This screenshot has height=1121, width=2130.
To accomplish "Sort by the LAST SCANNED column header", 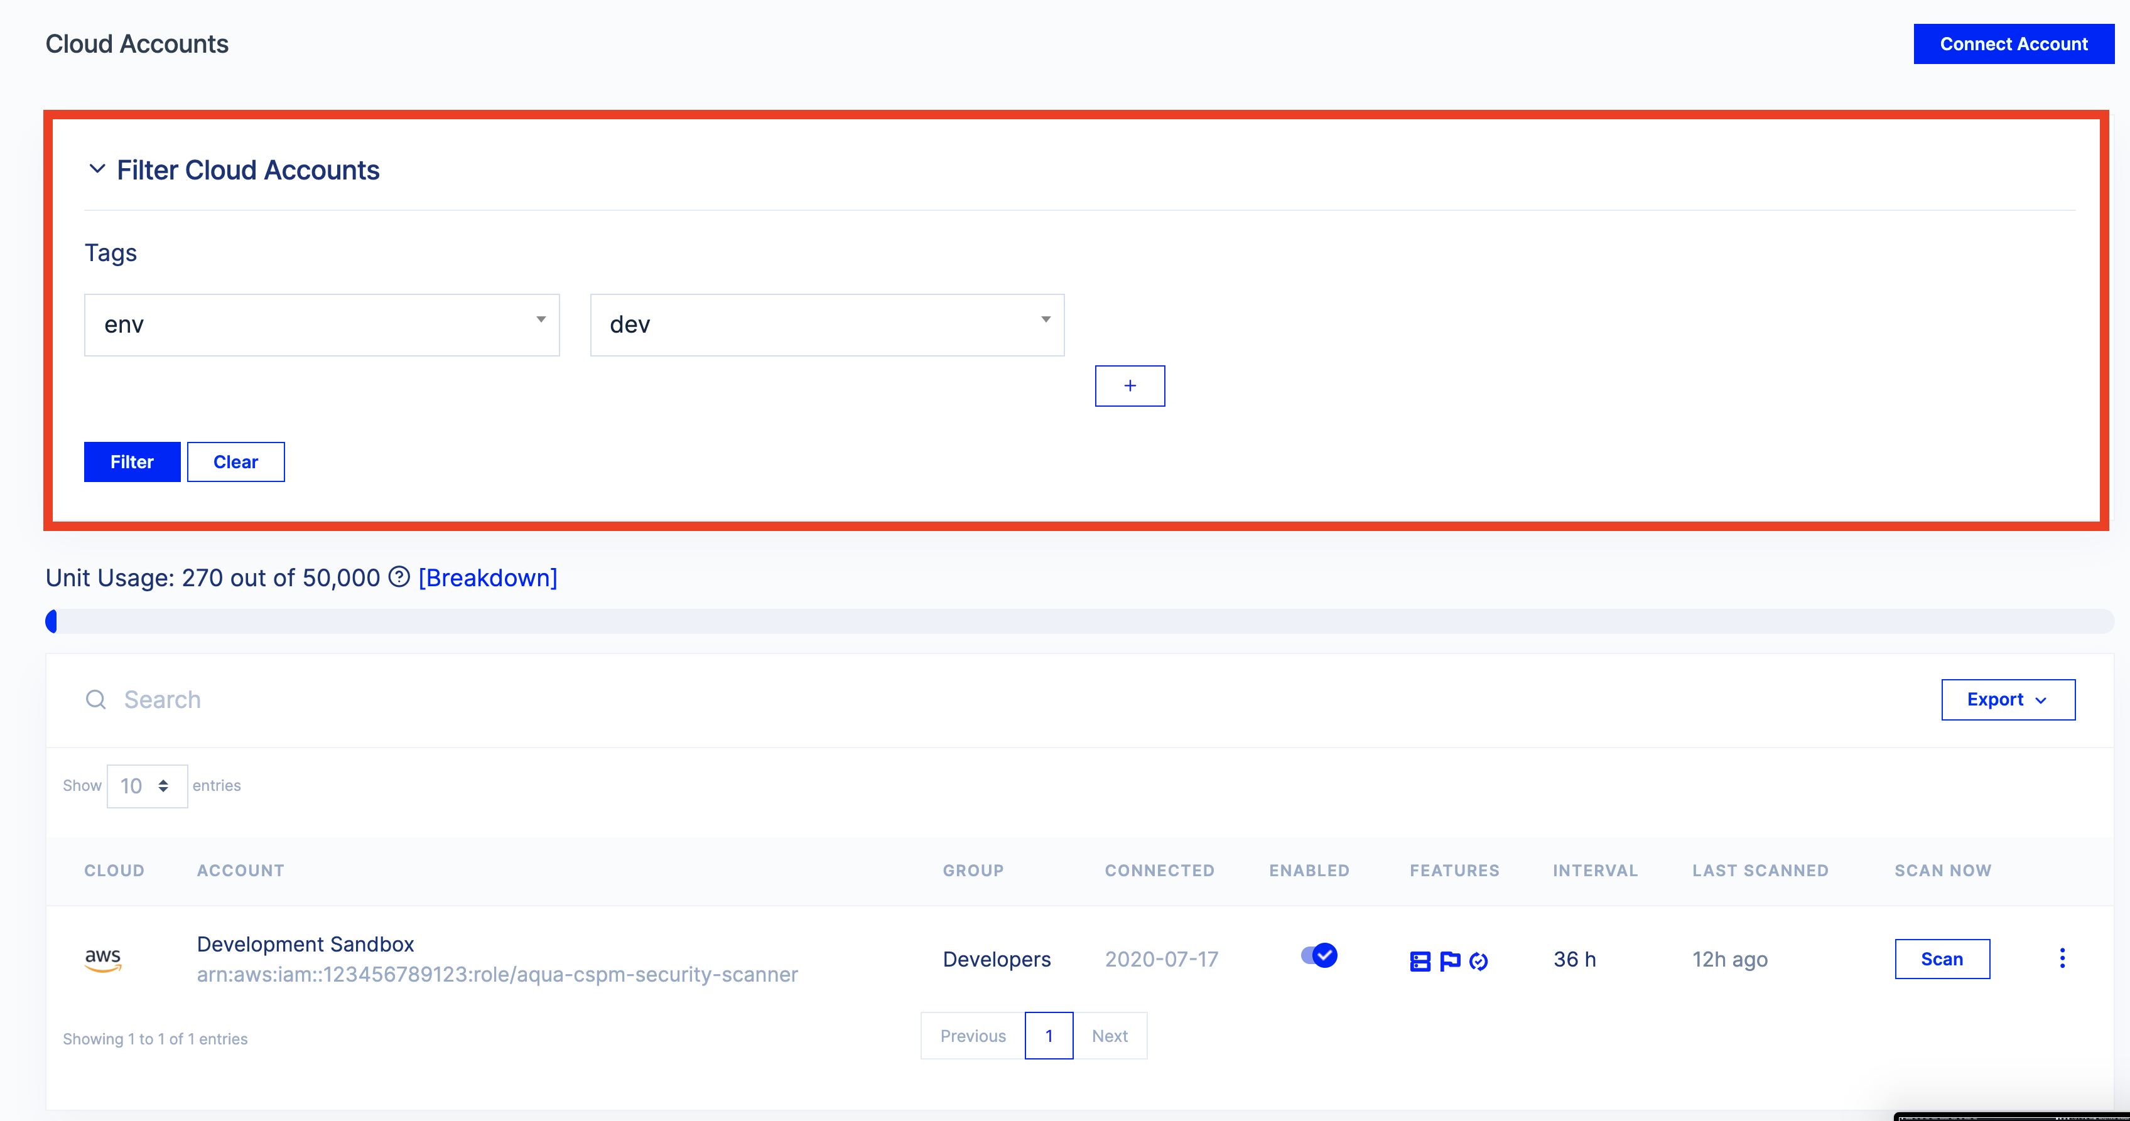I will tap(1760, 871).
